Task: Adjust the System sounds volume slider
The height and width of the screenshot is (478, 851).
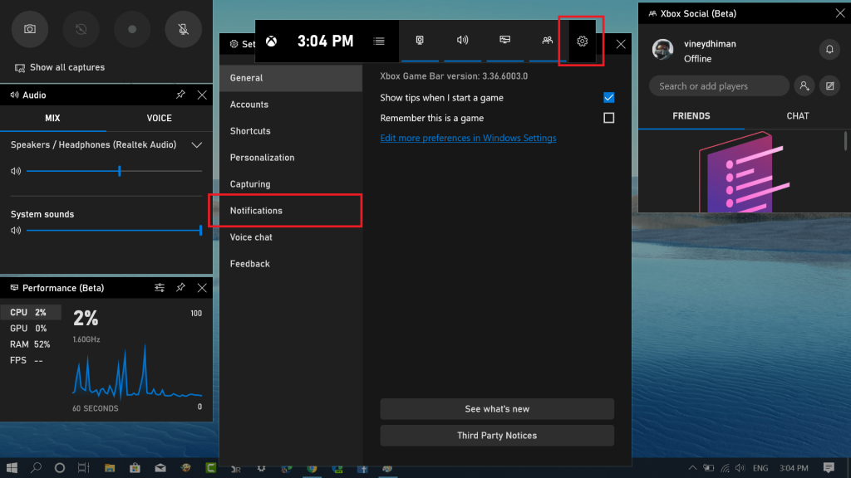Action: (114, 231)
